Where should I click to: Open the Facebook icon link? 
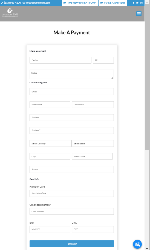click(133, 3)
